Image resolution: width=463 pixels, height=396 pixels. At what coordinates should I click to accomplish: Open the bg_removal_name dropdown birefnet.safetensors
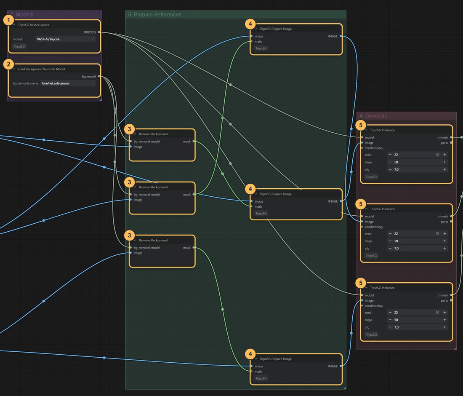coord(68,83)
